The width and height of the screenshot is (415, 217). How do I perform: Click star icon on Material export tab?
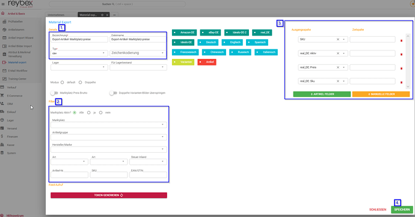click(102, 15)
